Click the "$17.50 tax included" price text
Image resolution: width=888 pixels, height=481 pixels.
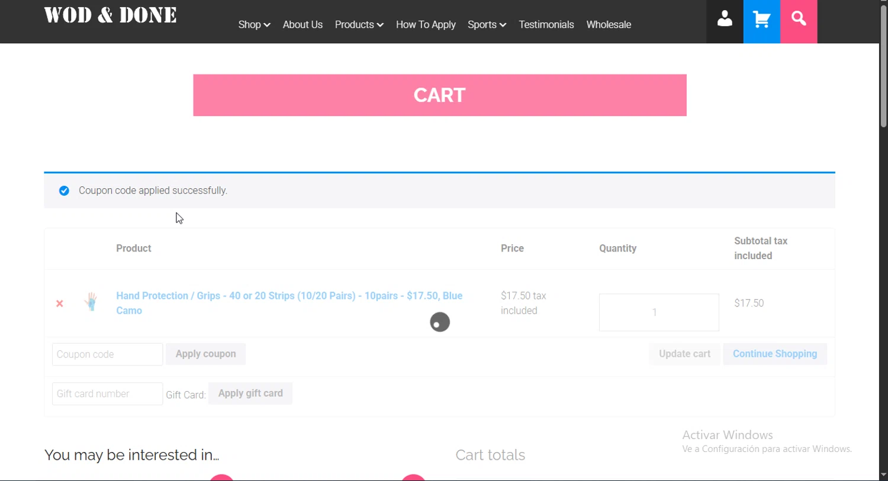pyautogui.click(x=523, y=303)
